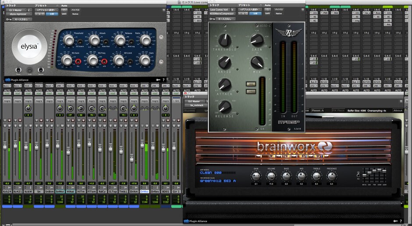Click the Plugin Alliance logo in elysia window
Image resolution: width=412 pixels, height=226 pixels.
[x=16, y=80]
